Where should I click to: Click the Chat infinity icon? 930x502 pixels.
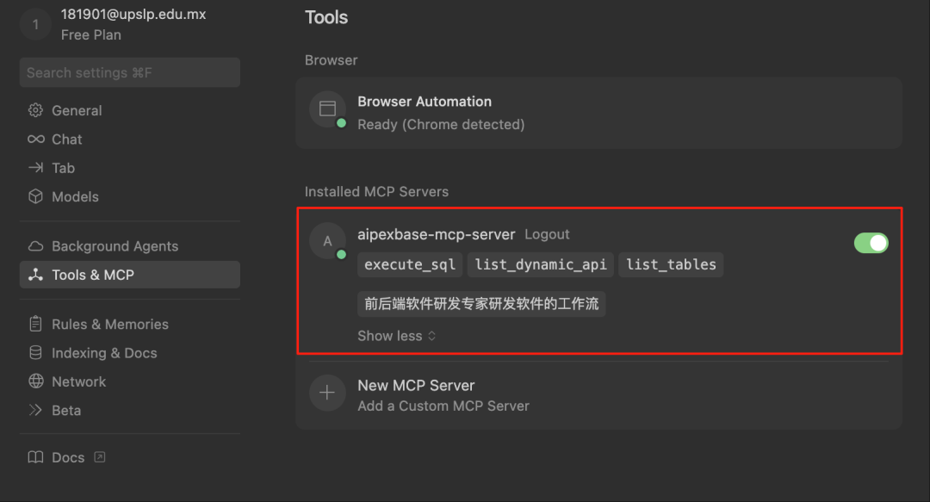click(35, 139)
